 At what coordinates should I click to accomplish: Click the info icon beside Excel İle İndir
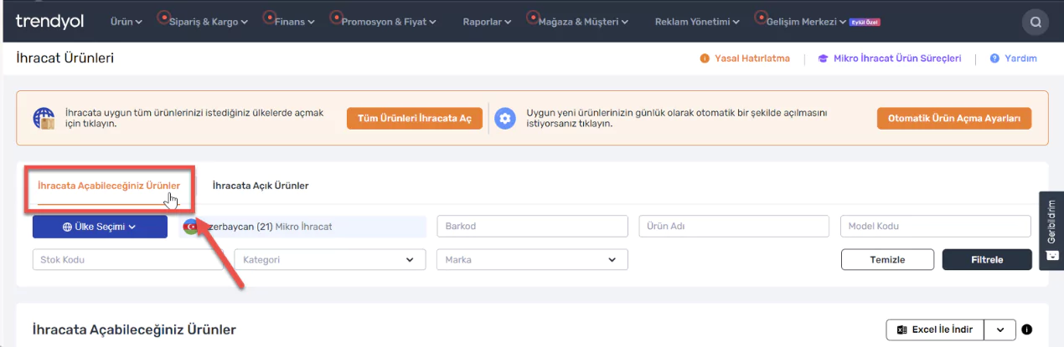[1026, 329]
